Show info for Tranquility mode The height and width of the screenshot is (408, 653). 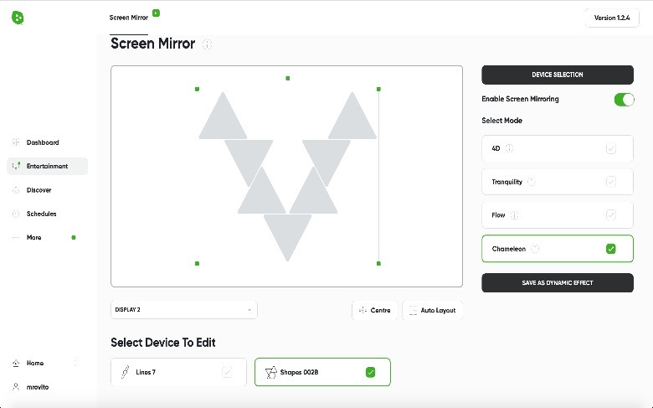[x=532, y=182]
